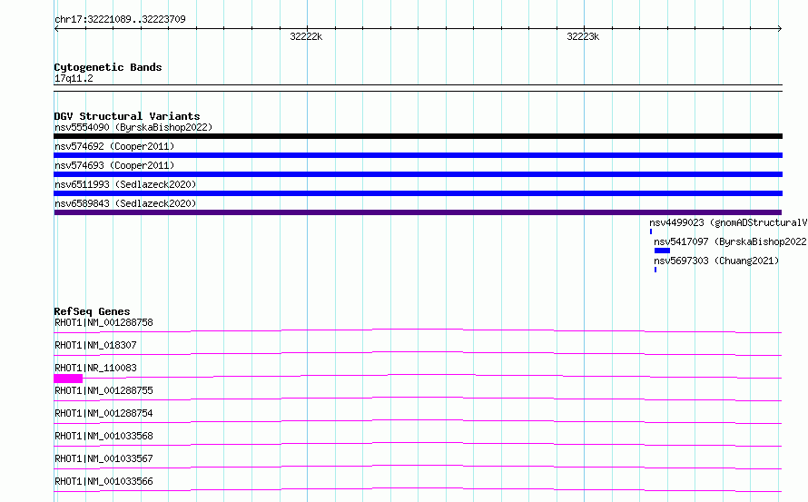Screen dimensions: 808x502
Task: Click the RHOT1|NM_001288758 transcript label
Action: (x=103, y=322)
